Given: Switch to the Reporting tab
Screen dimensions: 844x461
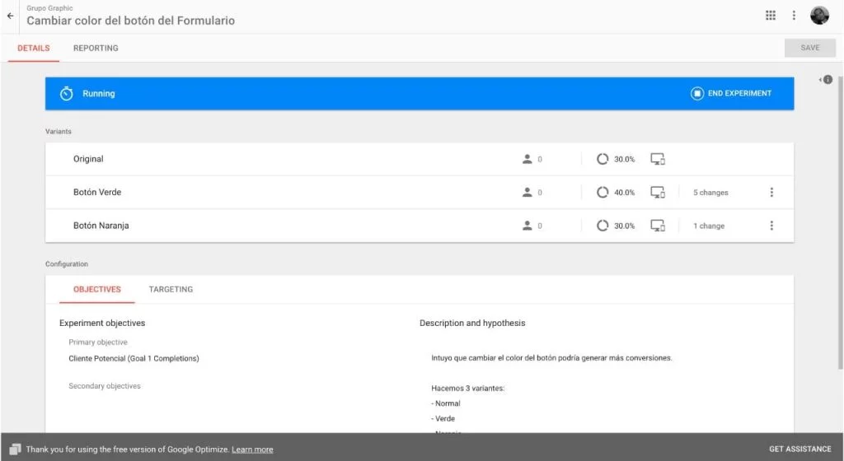Looking at the screenshot, I should 96,49.
